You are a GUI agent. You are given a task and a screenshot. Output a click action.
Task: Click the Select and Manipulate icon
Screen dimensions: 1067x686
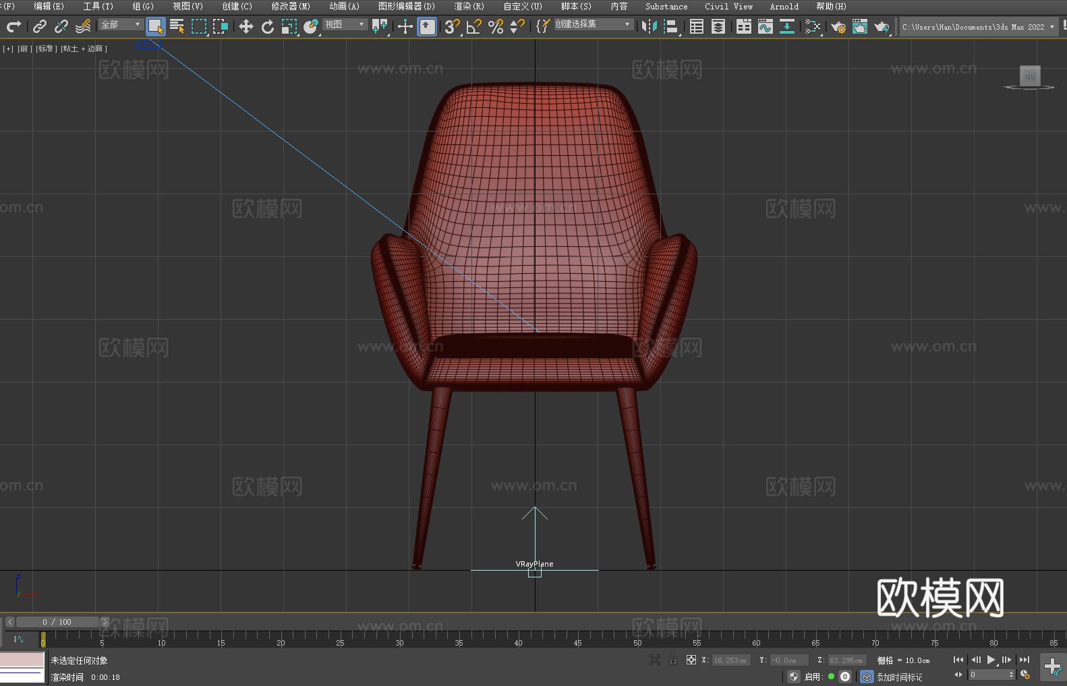click(405, 26)
